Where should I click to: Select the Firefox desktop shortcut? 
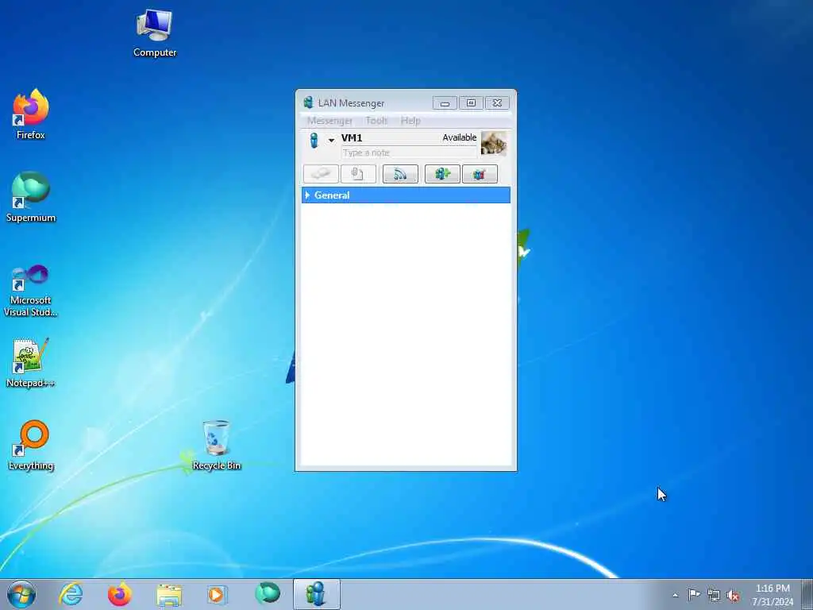(x=31, y=114)
